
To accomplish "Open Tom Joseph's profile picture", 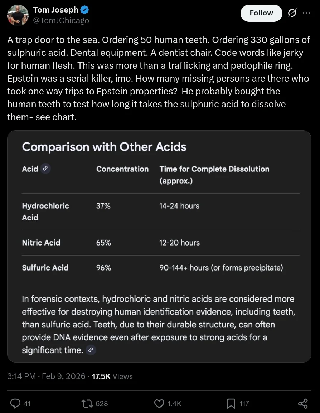I will (x=18, y=15).
